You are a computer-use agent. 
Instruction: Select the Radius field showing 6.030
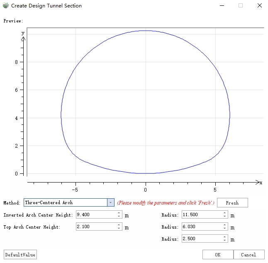click(x=202, y=227)
